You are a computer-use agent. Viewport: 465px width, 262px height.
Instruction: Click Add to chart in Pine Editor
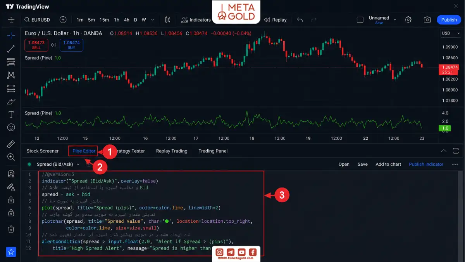(388, 164)
